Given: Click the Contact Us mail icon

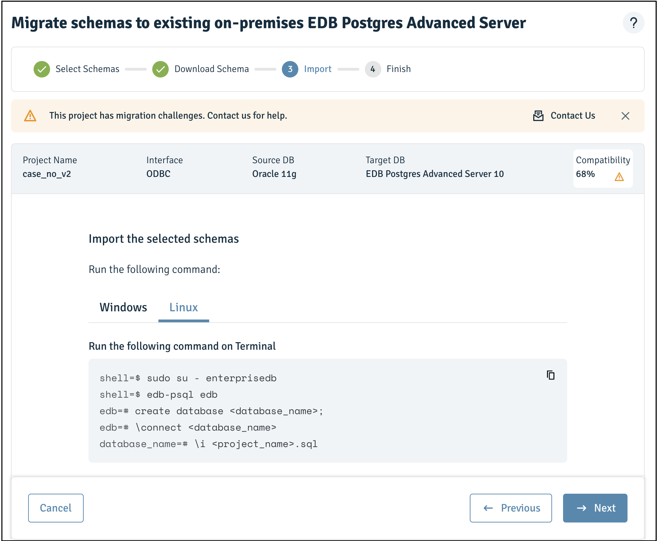Looking at the screenshot, I should point(538,116).
